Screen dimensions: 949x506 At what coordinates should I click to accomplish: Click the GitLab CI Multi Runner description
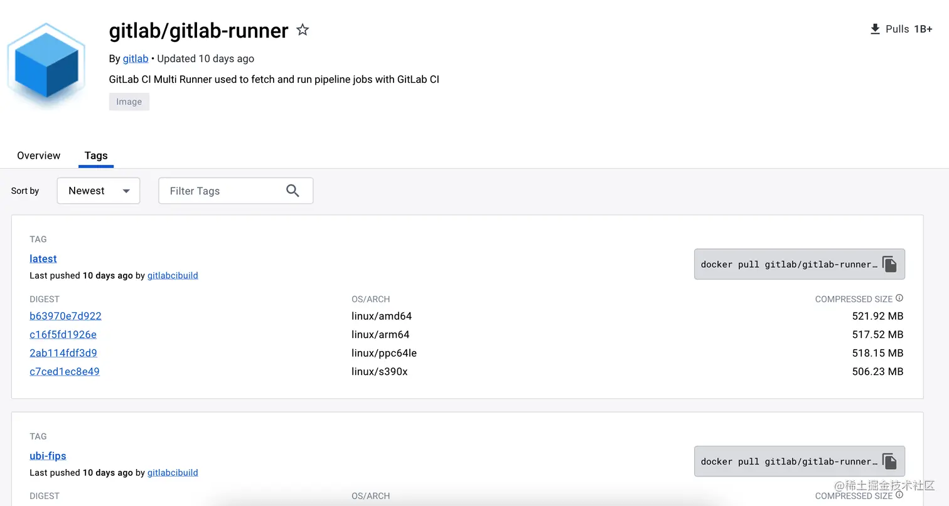click(x=274, y=80)
